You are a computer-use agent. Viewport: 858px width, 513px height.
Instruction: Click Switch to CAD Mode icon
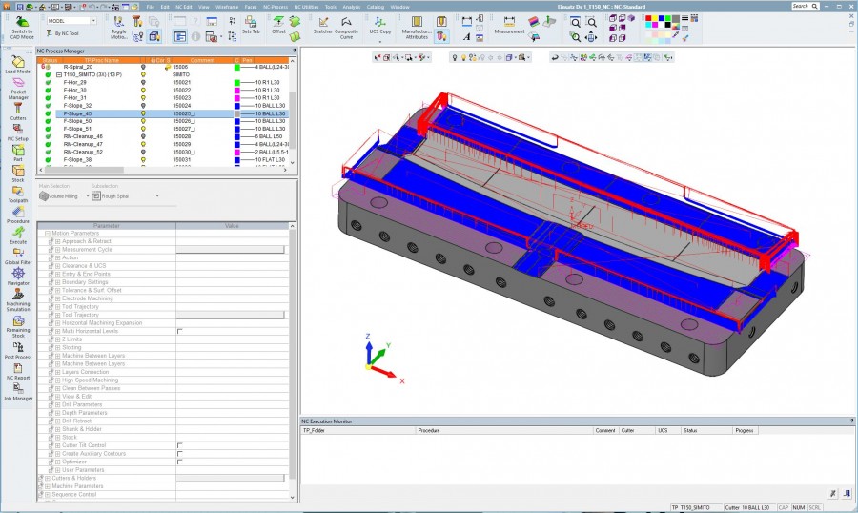tap(20, 25)
